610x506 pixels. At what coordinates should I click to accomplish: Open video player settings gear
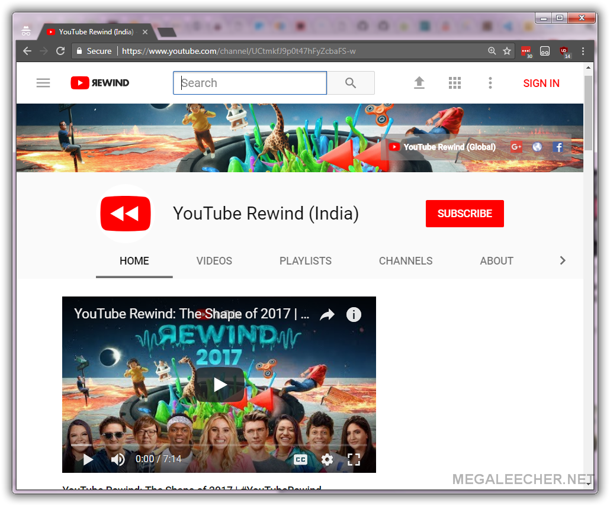(x=327, y=459)
